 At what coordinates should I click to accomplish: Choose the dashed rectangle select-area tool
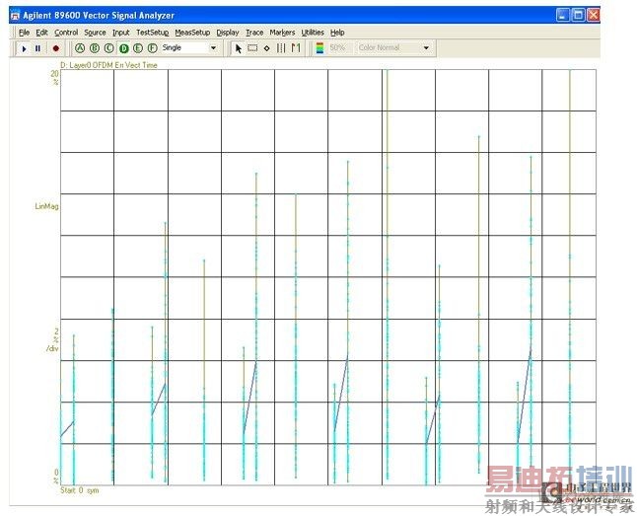pyautogui.click(x=252, y=48)
